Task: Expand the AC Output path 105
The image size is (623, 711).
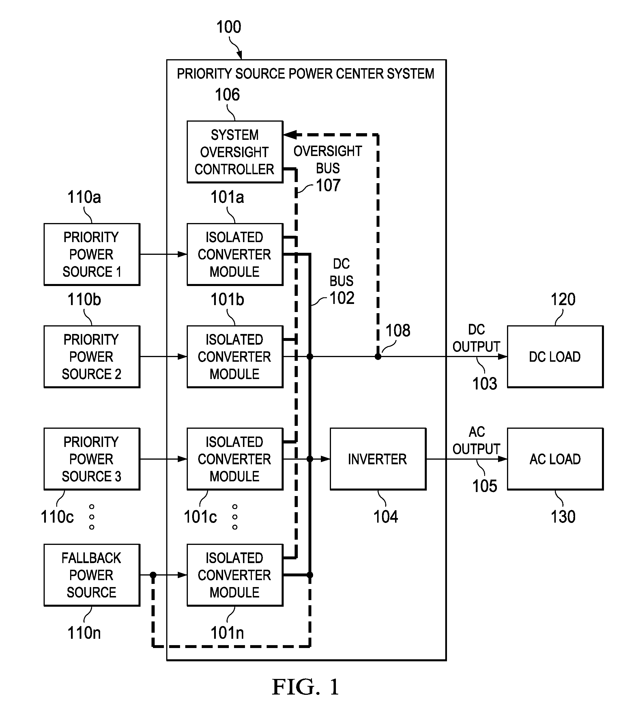Action: (x=483, y=459)
